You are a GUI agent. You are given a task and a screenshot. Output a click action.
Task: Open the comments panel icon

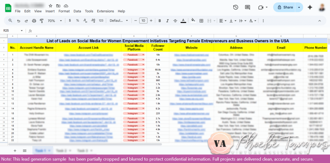(248, 7)
